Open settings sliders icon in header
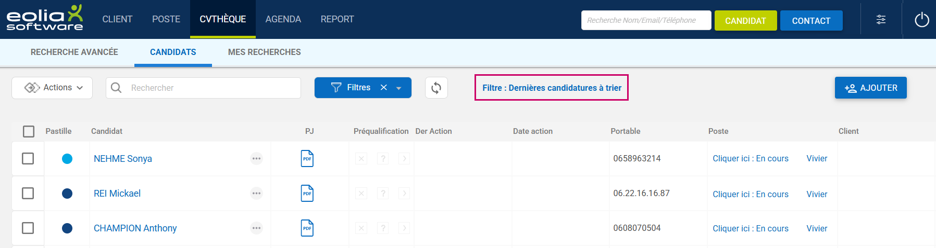This screenshot has width=936, height=248. pyautogui.click(x=881, y=20)
